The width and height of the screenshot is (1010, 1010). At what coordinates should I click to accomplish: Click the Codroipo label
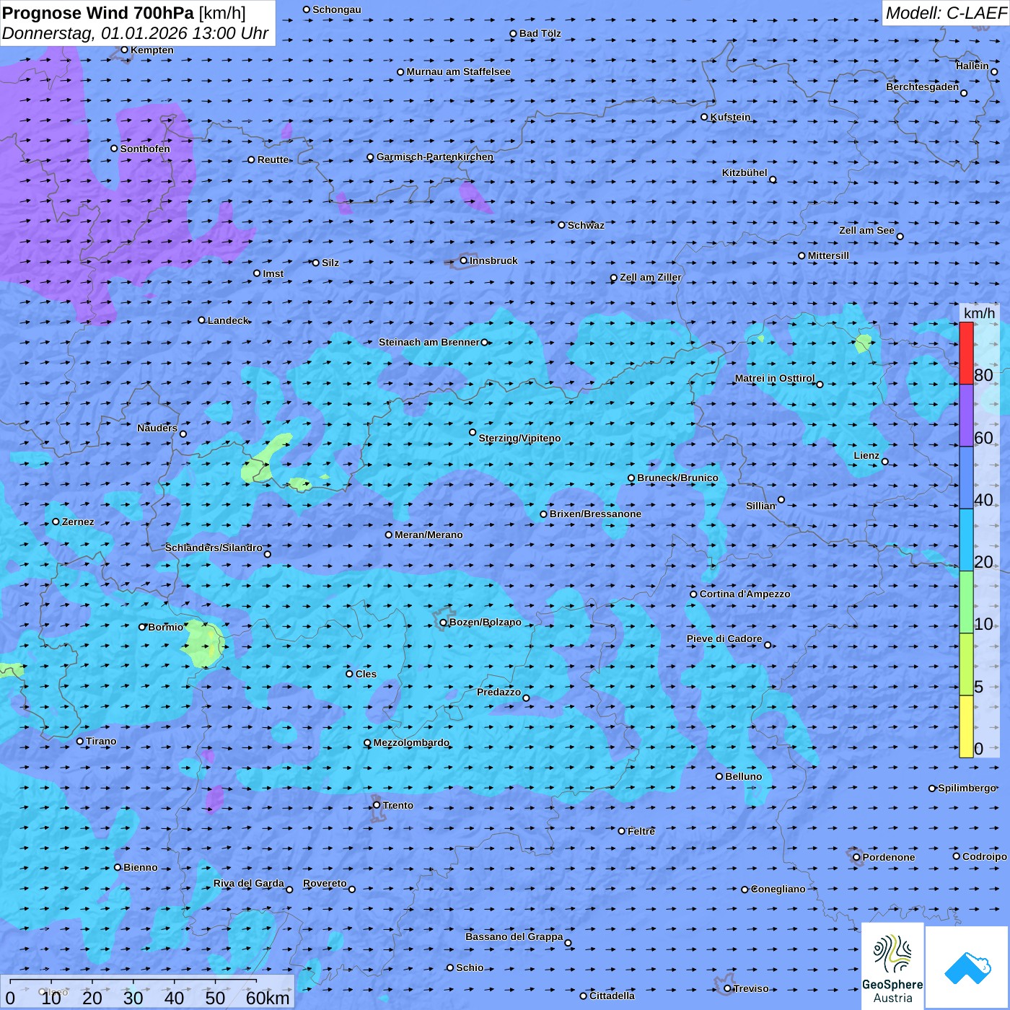click(x=985, y=856)
